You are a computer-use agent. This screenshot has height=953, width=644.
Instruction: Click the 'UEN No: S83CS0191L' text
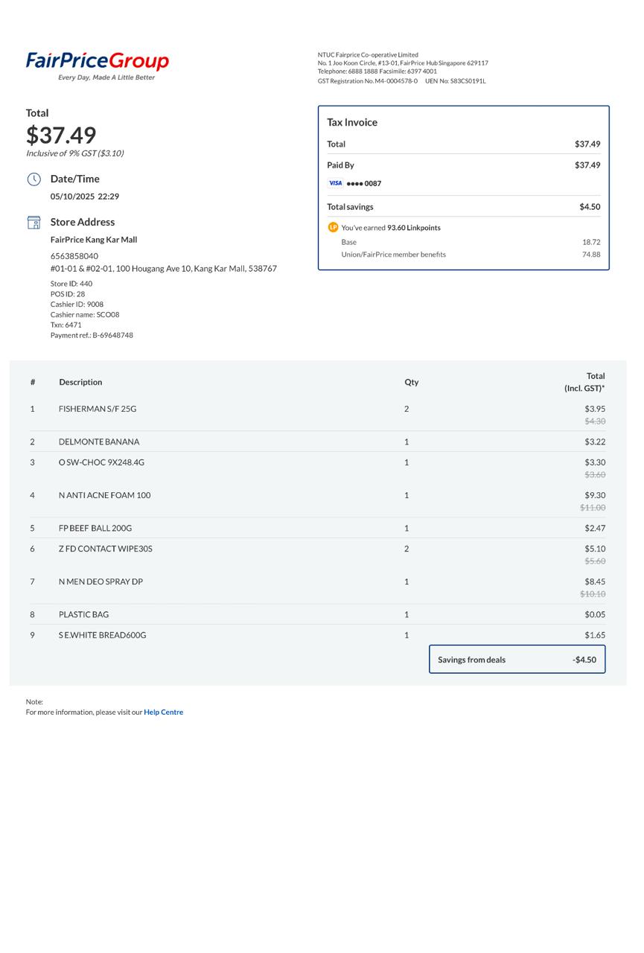[x=456, y=81]
